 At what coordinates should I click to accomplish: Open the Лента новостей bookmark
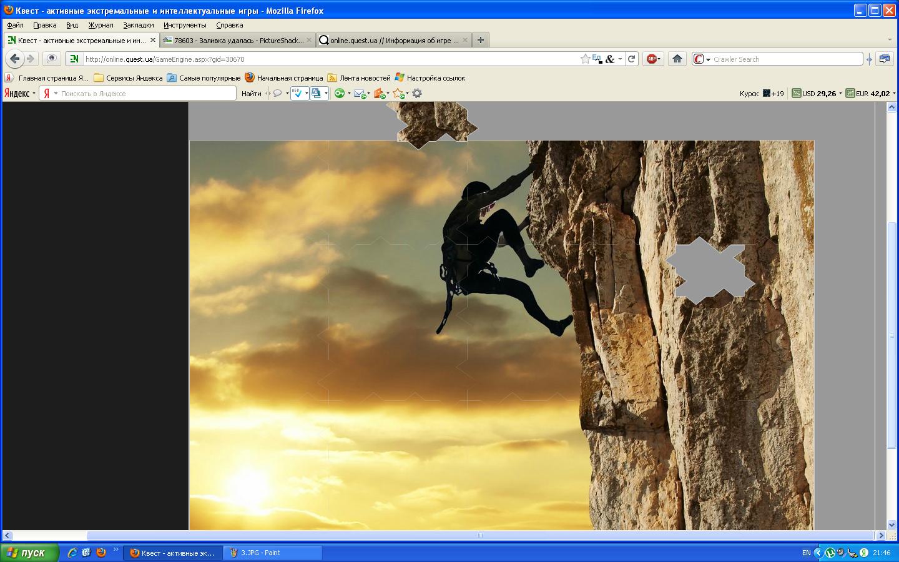(365, 78)
